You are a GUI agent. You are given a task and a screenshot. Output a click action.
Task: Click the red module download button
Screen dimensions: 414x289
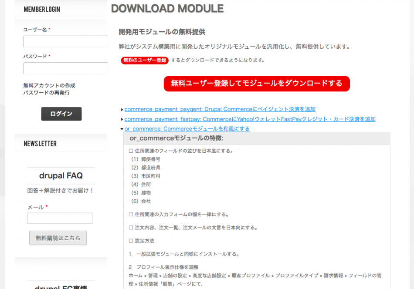coord(257,84)
